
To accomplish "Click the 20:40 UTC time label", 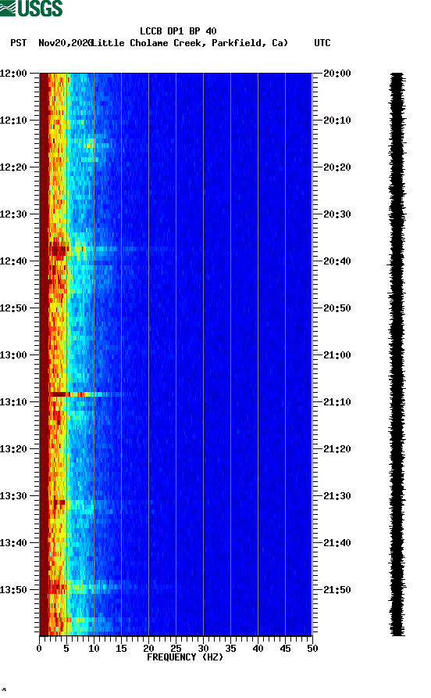I will (337, 261).
